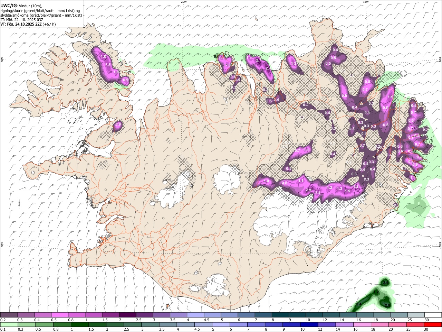Click the royal blue 9–10 lower-row swatch

291,325
